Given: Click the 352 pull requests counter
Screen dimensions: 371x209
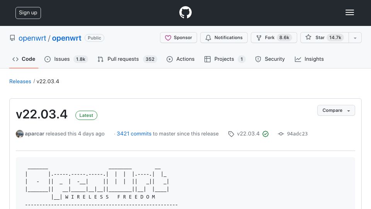Looking at the screenshot, I should pos(150,59).
